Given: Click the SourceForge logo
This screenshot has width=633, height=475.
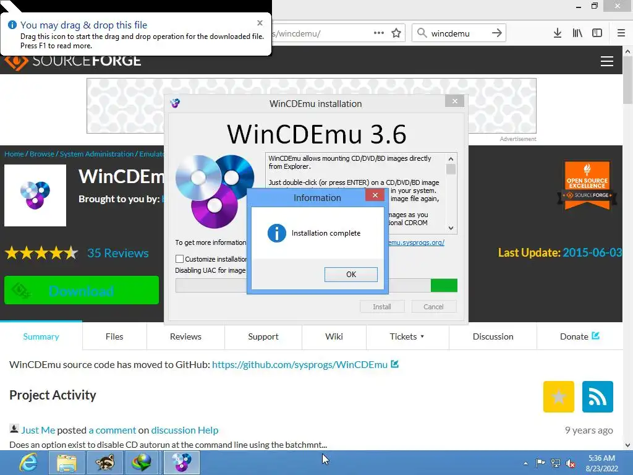Looking at the screenshot, I should [73, 61].
